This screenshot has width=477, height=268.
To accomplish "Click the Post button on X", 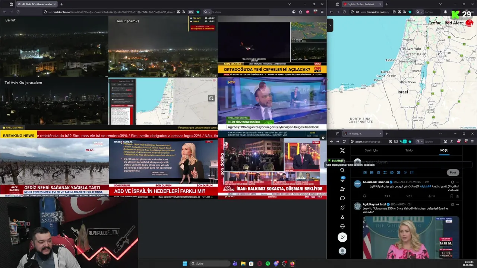I will [453, 172].
